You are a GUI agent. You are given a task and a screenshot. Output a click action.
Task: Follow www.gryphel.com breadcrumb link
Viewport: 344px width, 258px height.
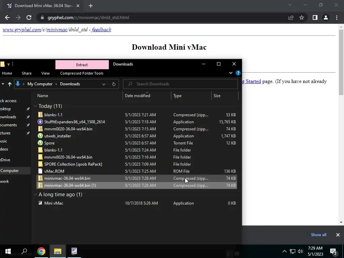(22, 30)
